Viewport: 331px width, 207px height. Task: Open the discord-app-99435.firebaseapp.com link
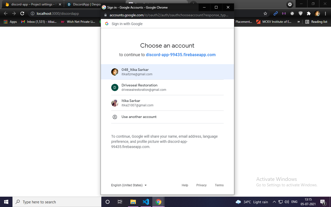(180, 55)
